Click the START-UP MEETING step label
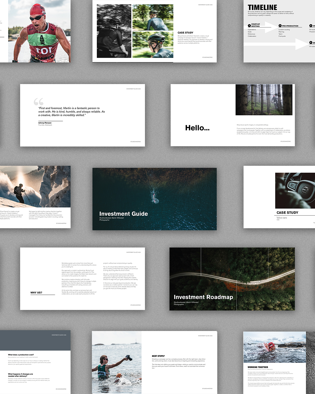 pos(256,25)
